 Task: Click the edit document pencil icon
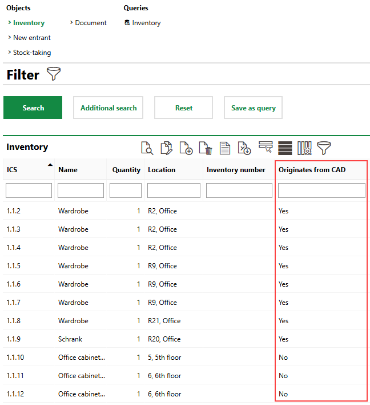click(167, 148)
